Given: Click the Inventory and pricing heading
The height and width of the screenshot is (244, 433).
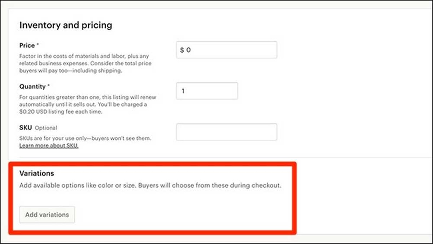Looking at the screenshot, I should point(66,25).
